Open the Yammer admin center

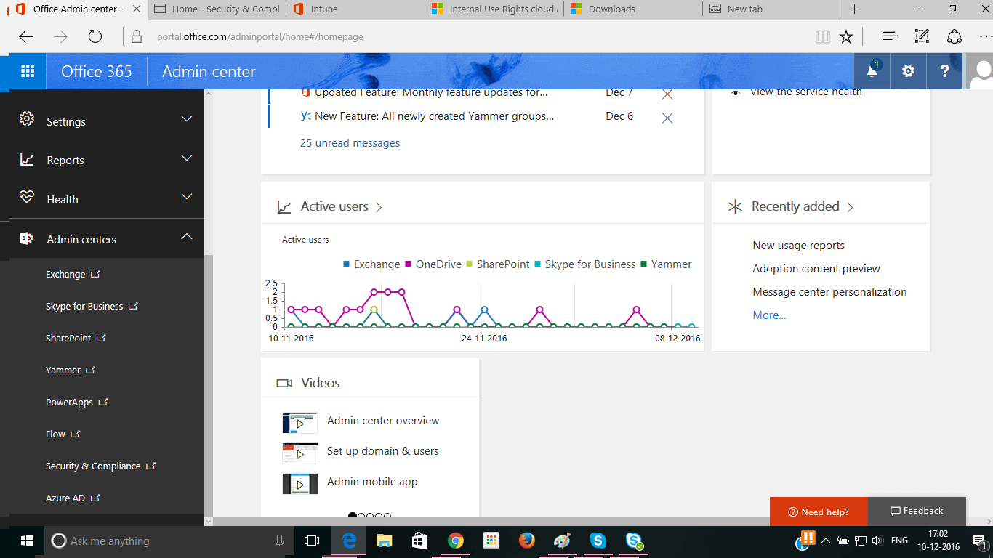coord(71,370)
